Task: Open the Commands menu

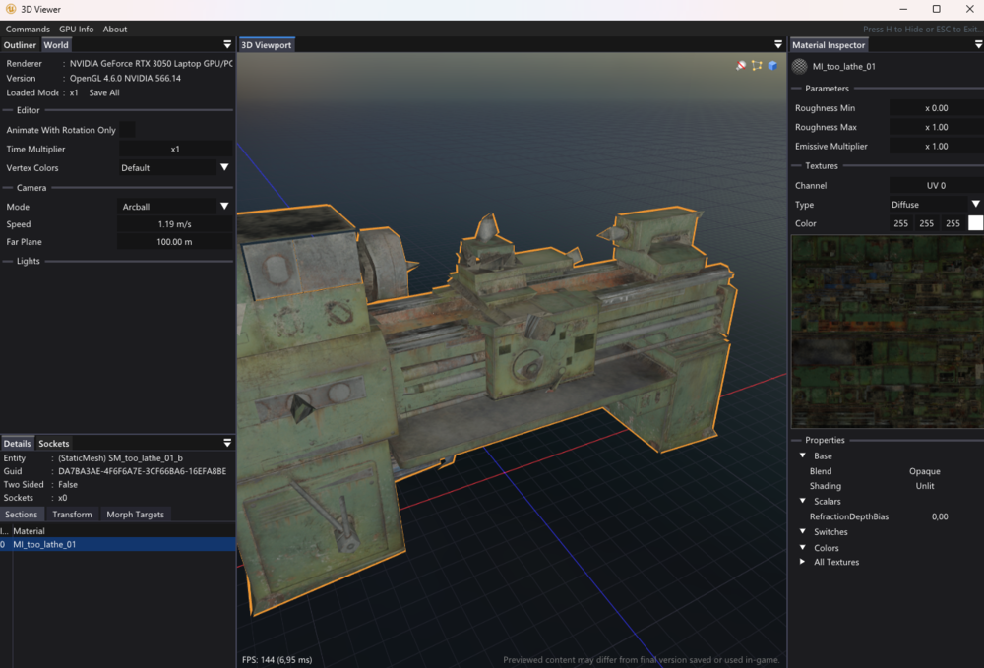Action: pos(28,30)
